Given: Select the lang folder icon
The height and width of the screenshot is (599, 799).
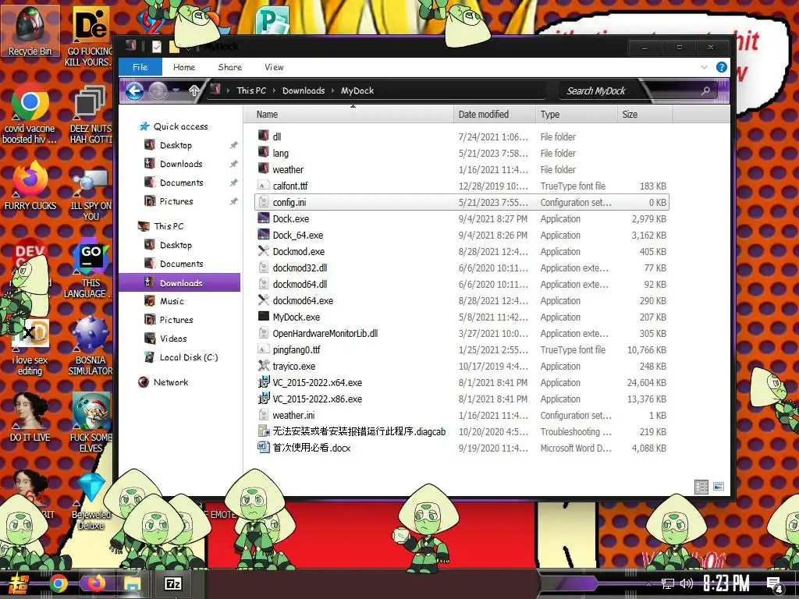Looking at the screenshot, I should (264, 152).
